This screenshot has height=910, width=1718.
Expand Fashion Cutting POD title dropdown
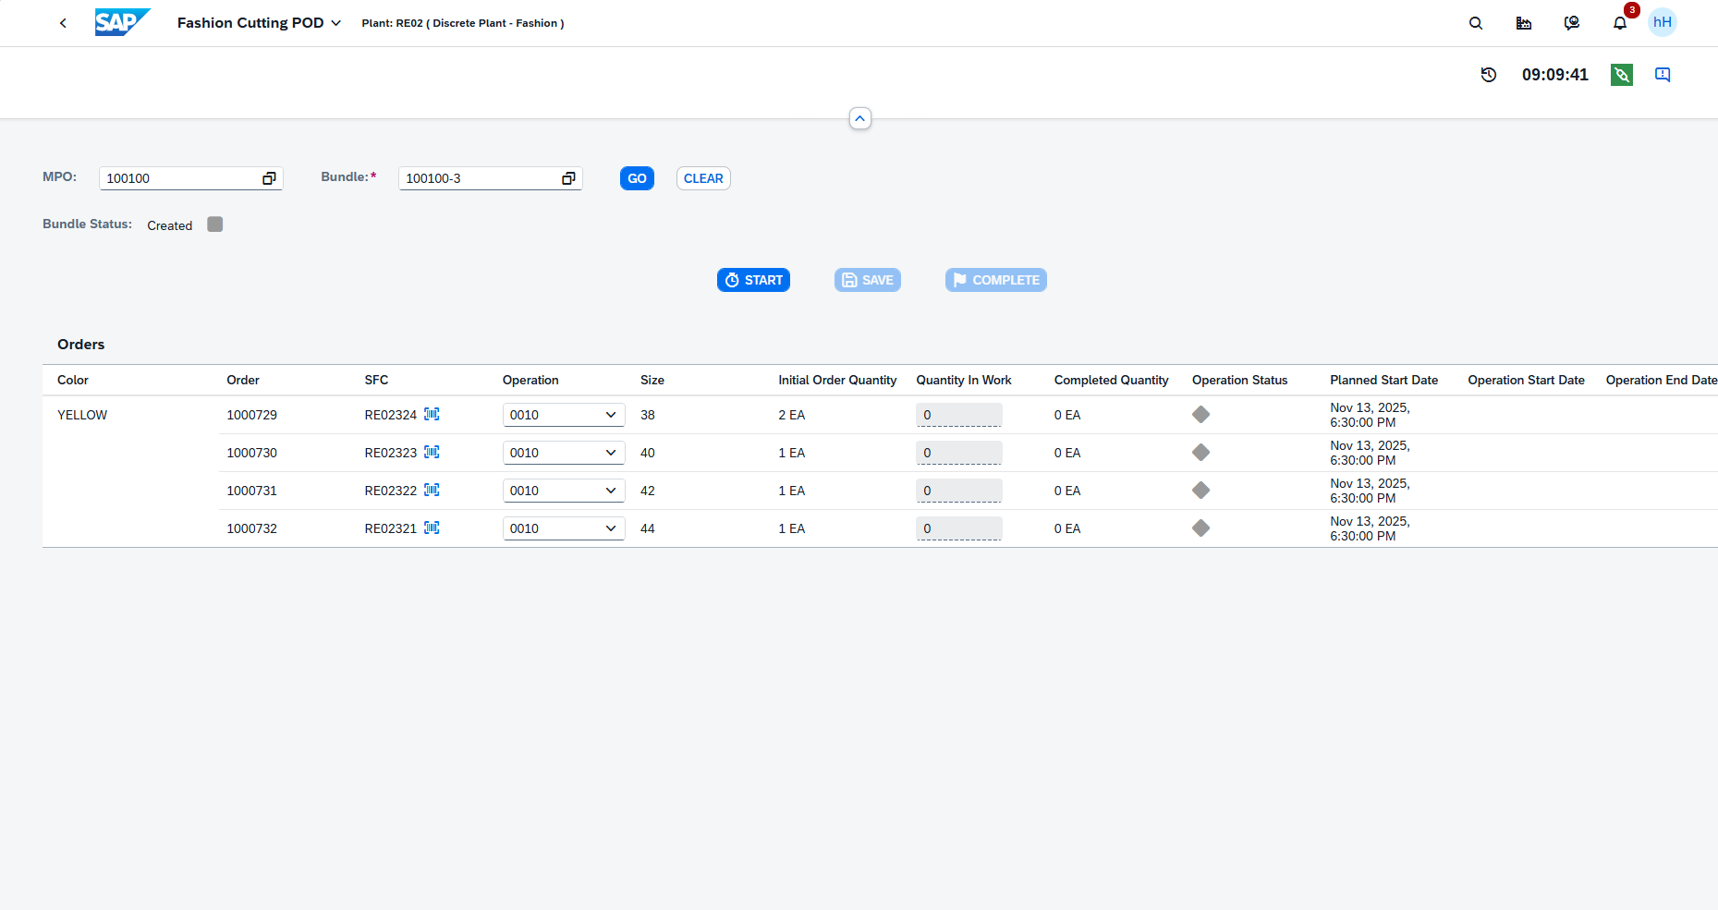coord(335,23)
